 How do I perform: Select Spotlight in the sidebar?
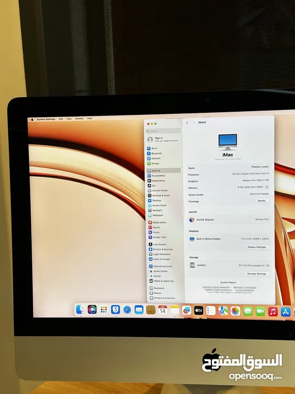tap(155, 210)
